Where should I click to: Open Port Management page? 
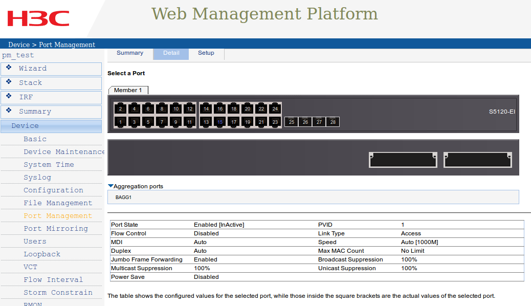58,216
